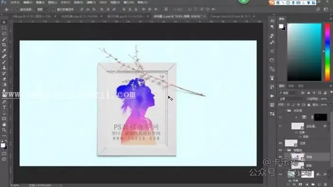Open the blend mode 正常 dropdown
Screen dimensions: 333x187
(x=291, y=99)
